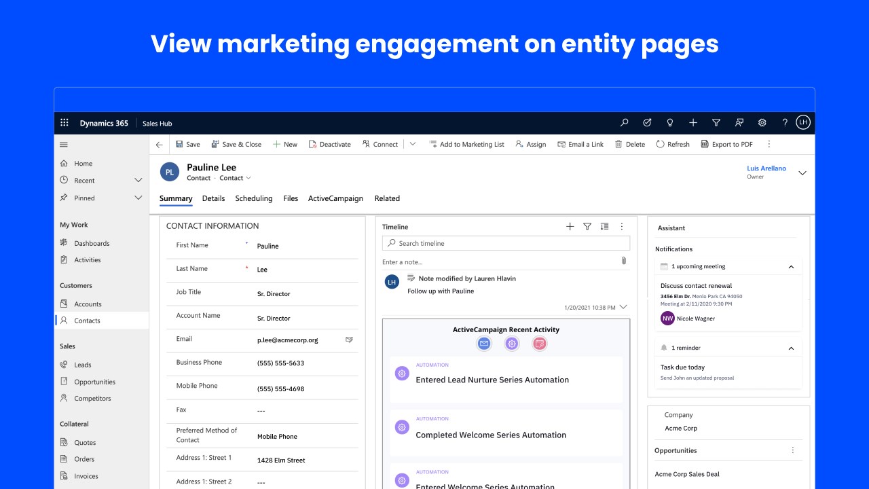Collapse the 1 reminder card
Viewport: 869px width, 489px height.
791,348
